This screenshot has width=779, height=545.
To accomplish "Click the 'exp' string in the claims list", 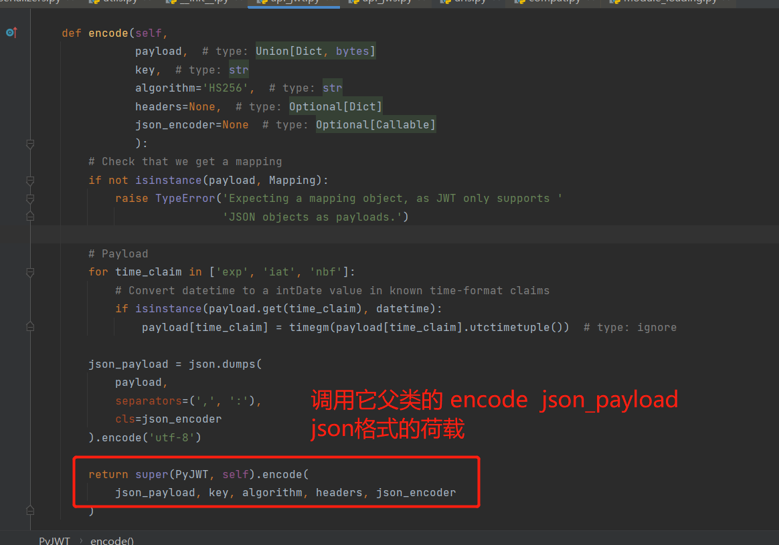I will (232, 272).
